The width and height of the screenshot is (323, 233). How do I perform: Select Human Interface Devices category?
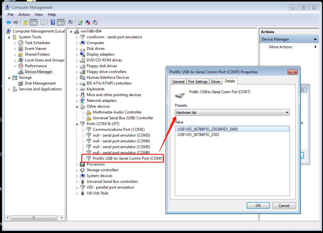tap(108, 77)
